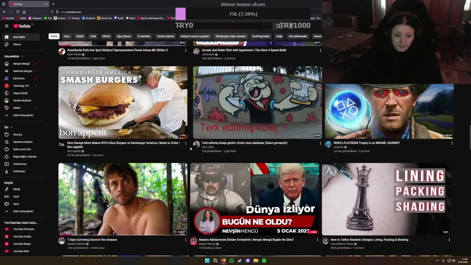Open the YouTube hamburger guide menu
This screenshot has width=471, height=265.
[6, 26]
